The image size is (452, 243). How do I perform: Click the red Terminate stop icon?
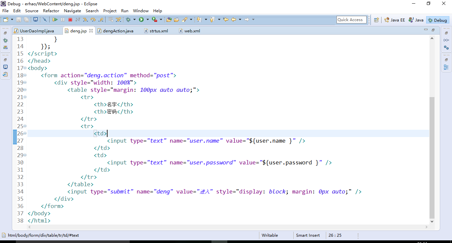point(70,19)
